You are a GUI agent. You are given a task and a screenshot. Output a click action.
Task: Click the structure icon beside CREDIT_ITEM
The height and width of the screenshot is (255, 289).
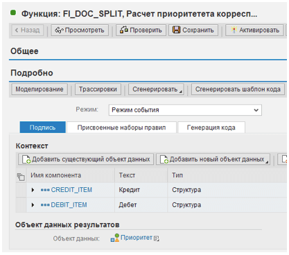tap(45, 190)
